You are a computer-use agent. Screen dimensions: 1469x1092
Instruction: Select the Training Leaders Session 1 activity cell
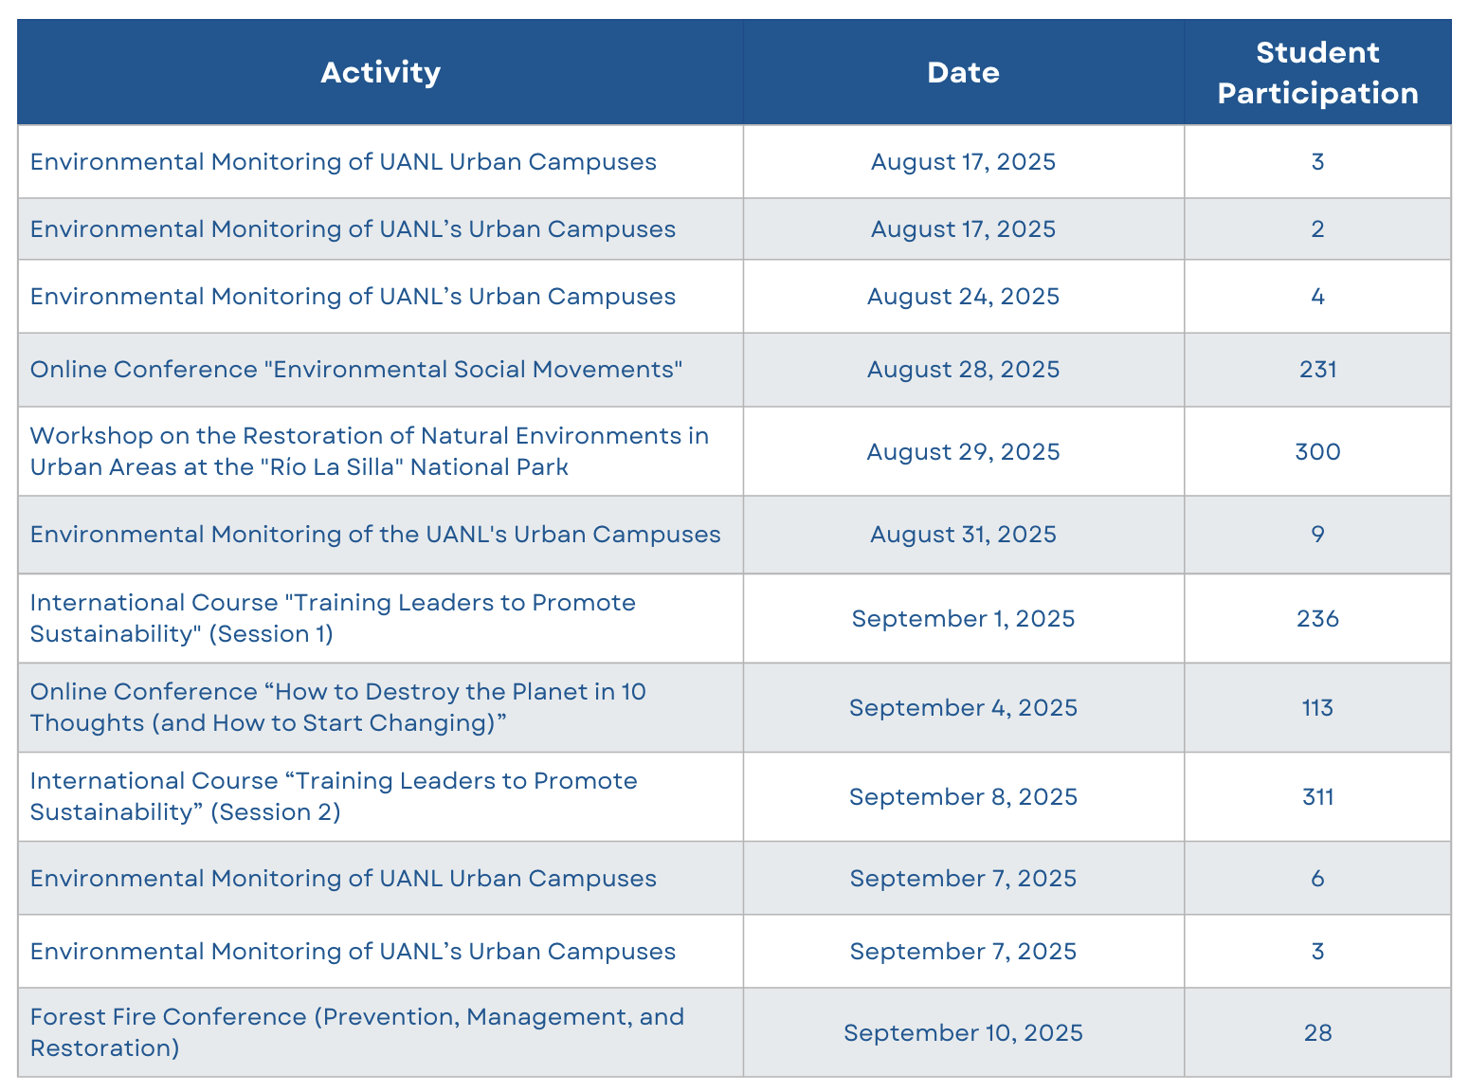[x=380, y=618]
